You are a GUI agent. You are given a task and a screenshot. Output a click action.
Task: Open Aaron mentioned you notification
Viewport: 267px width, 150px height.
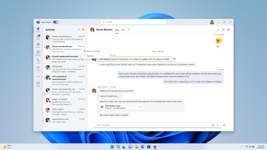coord(65,49)
